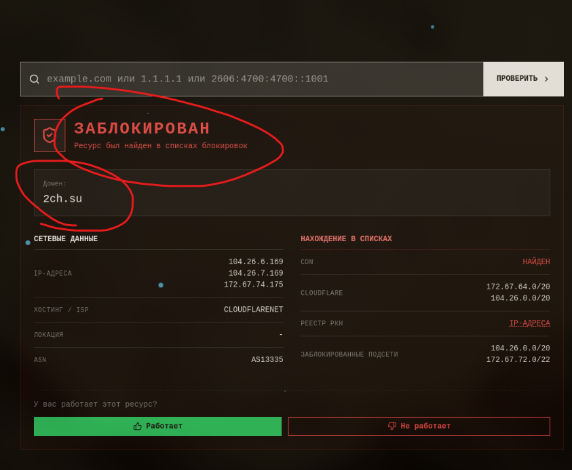Click blocked subnet 104.26.0.0/20
This screenshot has height=470, width=572.
[520, 348]
